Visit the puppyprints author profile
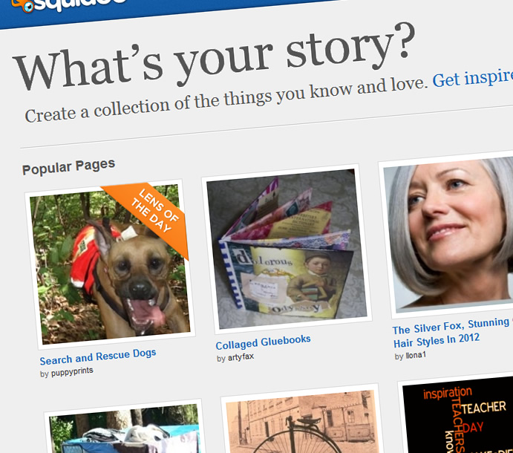Viewport: 513px width, 453px height. 72,371
